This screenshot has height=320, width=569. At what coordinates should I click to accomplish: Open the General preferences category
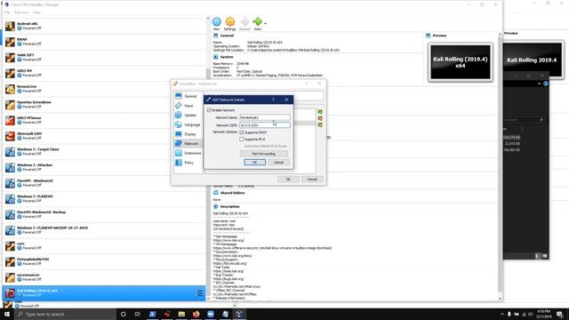pos(187,96)
